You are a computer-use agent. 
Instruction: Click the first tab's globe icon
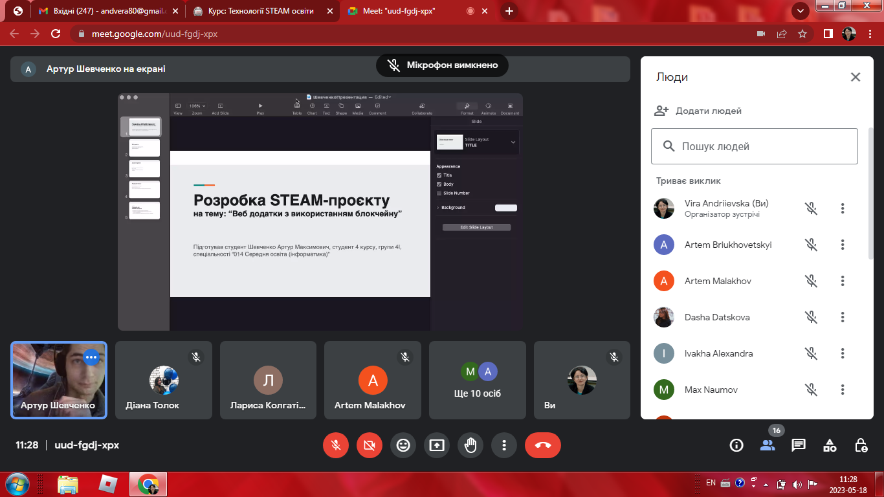pyautogui.click(x=17, y=11)
